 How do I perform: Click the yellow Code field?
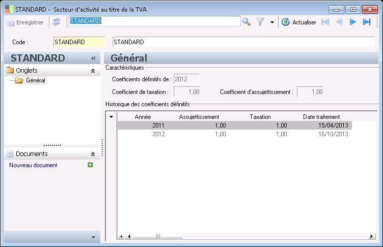(x=79, y=42)
